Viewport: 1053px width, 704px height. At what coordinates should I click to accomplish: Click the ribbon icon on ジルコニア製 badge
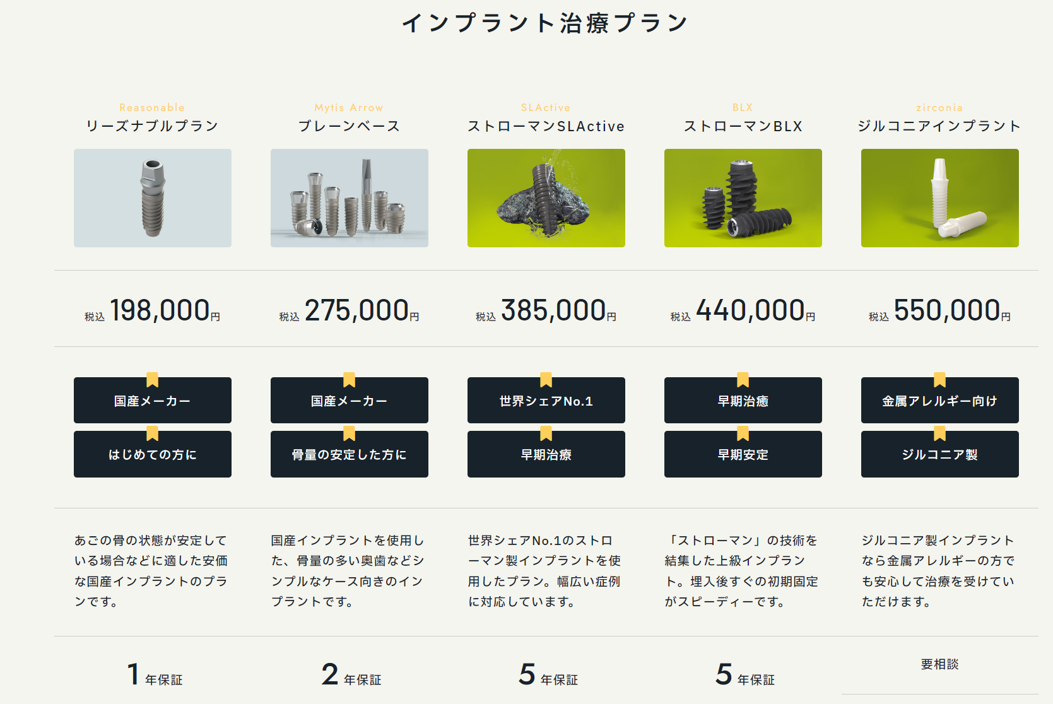939,434
